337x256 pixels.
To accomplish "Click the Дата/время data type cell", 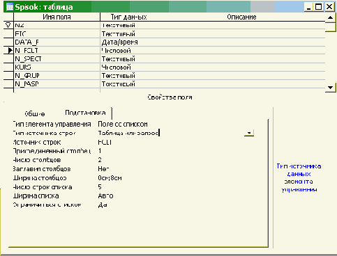I will point(213,42).
